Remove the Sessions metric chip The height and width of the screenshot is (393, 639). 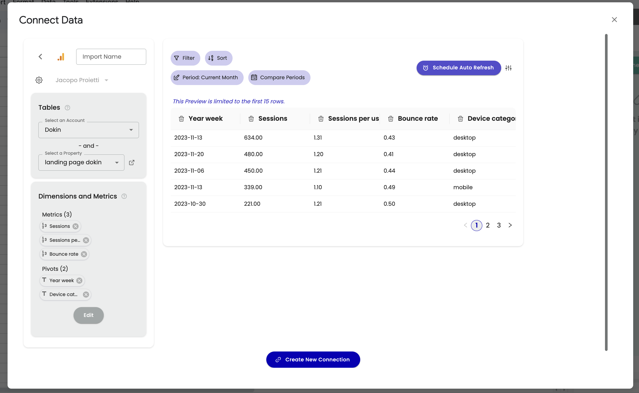pos(76,226)
